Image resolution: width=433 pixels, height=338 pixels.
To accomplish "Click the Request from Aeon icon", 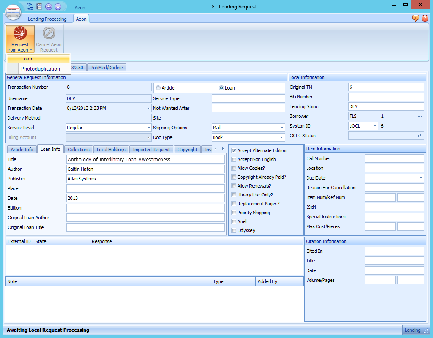I will (x=20, y=33).
